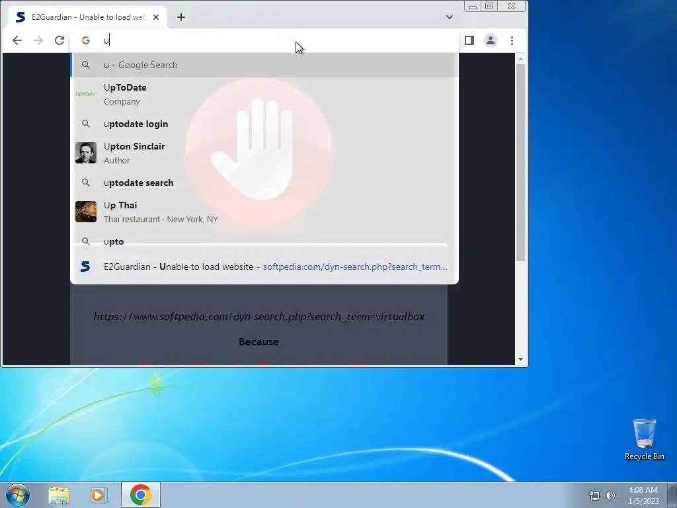Viewport: 677px width, 508px height.
Task: Open the E2Guardian softpedia history suggestion
Action: click(264, 267)
